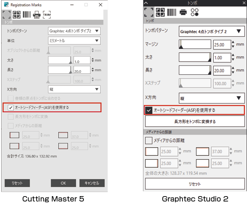Open the 単位 ミリメートル dropdown
The width and height of the screenshot is (247, 206).
pyautogui.click(x=74, y=40)
